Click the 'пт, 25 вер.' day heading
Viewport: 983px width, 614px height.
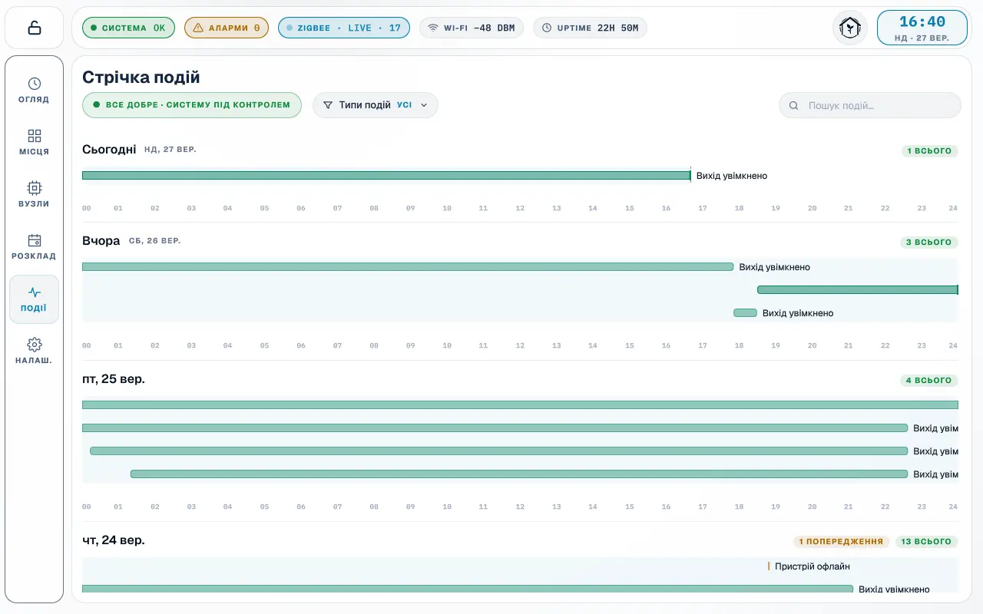(114, 379)
